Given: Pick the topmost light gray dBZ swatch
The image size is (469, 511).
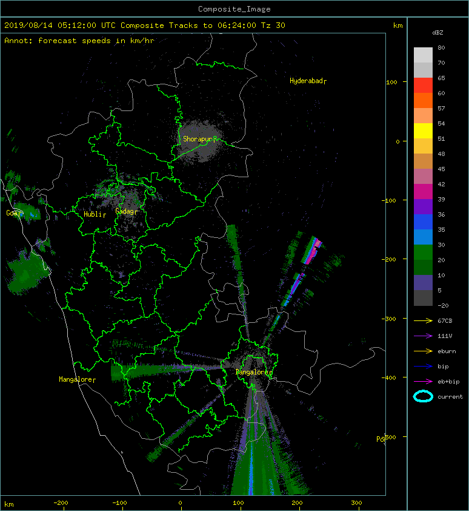Looking at the screenshot, I should point(423,55).
